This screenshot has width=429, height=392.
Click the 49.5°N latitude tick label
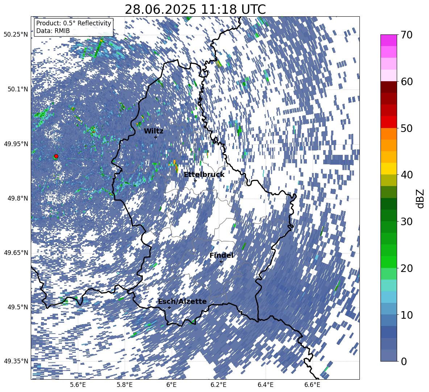click(x=17, y=307)
